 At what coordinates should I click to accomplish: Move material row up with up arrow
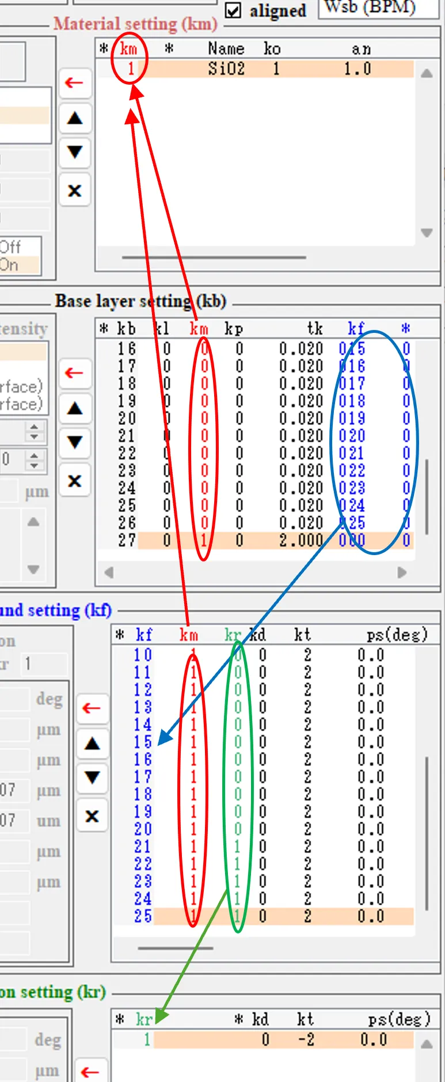(x=74, y=118)
